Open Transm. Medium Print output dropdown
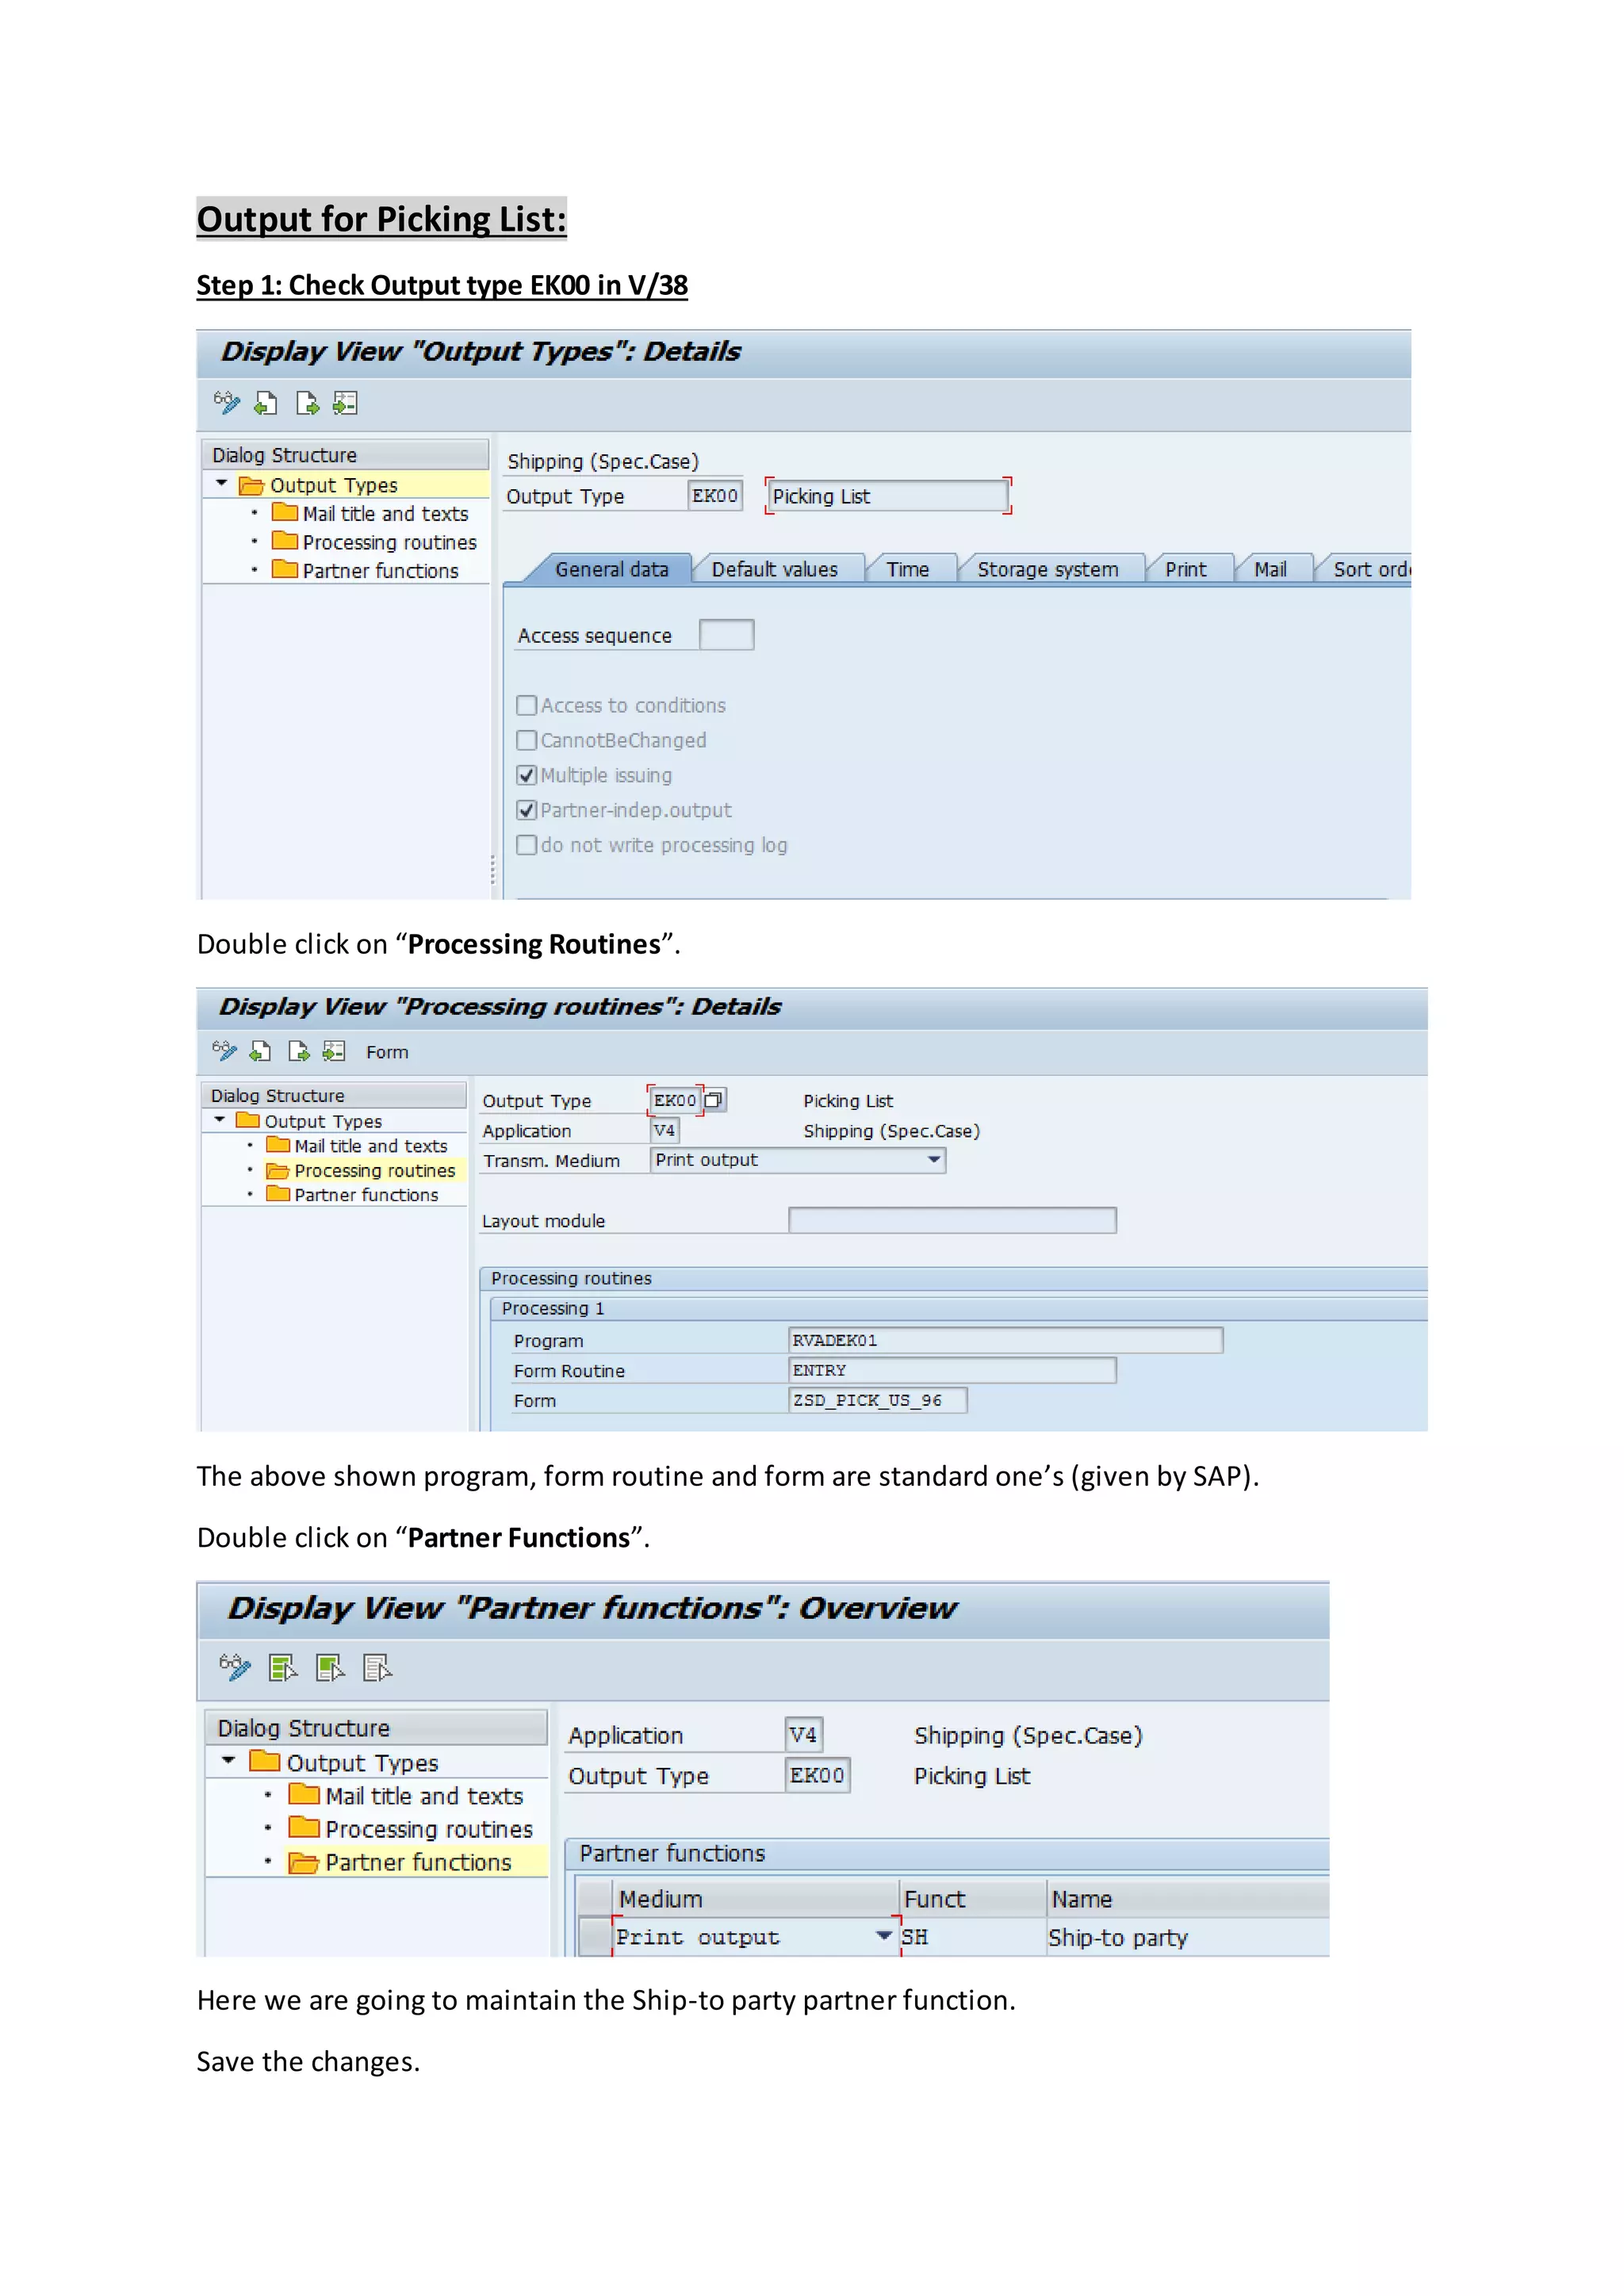The height and width of the screenshot is (2296, 1624). tap(933, 1160)
